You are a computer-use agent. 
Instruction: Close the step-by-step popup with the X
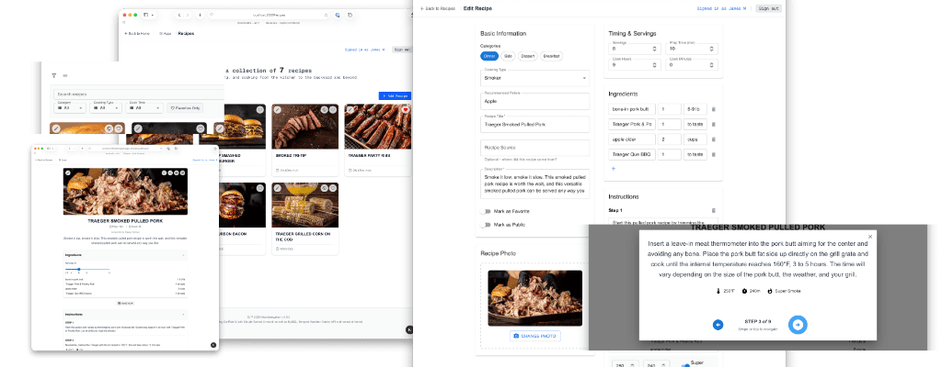coord(870,237)
